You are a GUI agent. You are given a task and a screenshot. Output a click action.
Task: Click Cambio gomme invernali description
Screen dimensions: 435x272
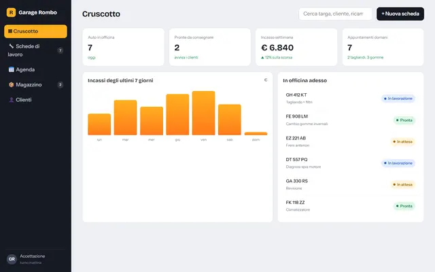(307, 124)
